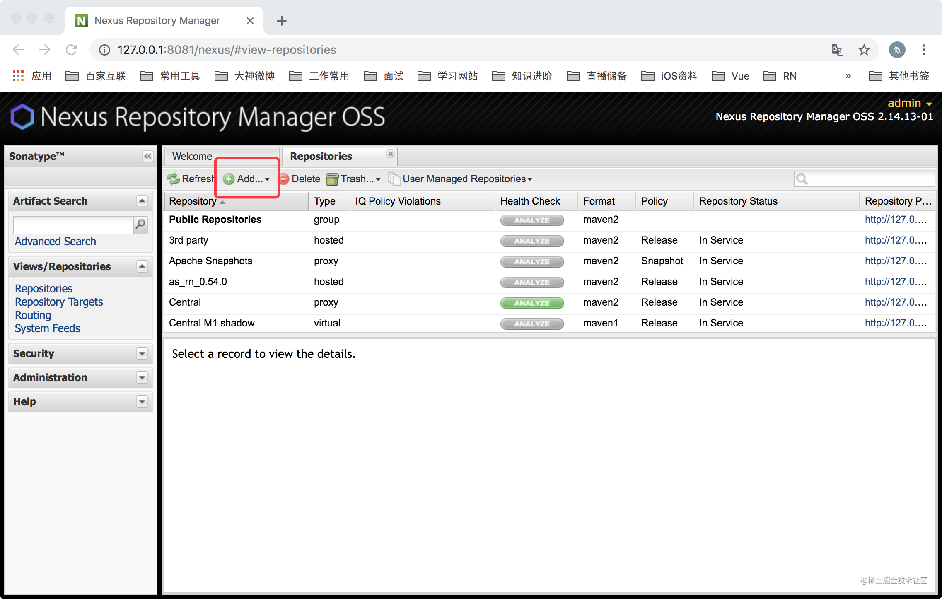This screenshot has width=942, height=599.
Task: Expand the Administration panel
Action: 142,377
